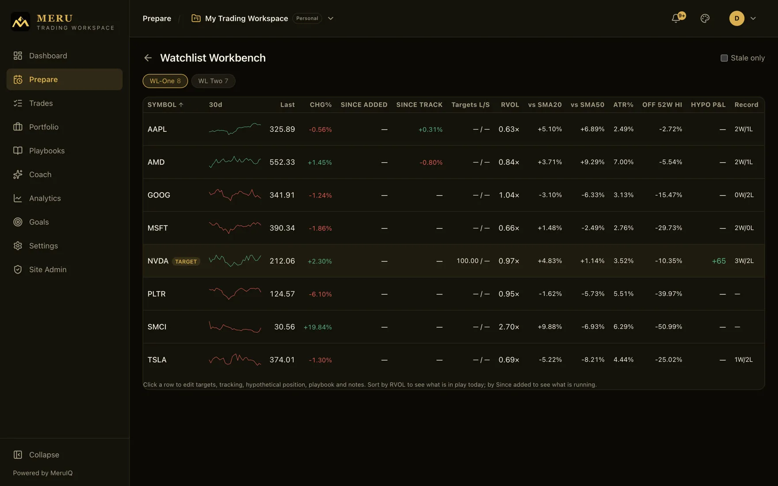Click the TARGET badge on NVDA row
This screenshot has height=486, width=778.
186,262
